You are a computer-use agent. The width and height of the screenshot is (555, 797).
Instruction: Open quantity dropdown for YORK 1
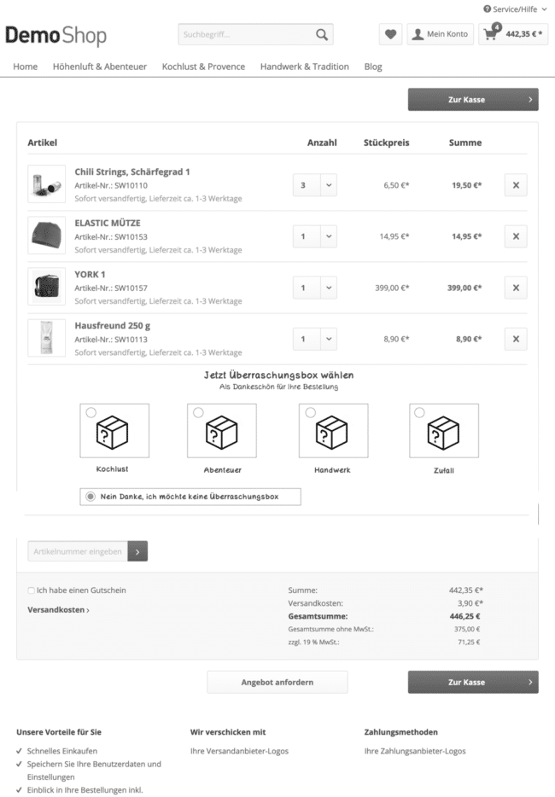point(329,288)
